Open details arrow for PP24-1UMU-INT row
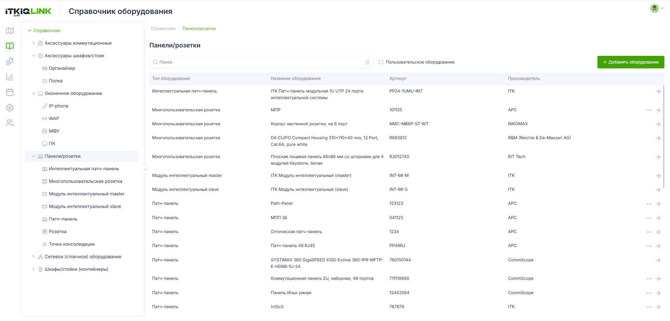 tap(658, 91)
